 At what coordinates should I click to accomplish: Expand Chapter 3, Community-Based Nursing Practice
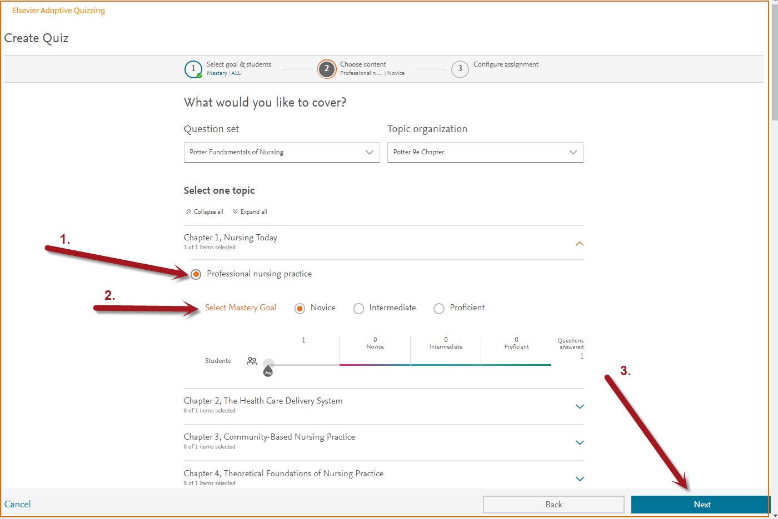tap(580, 442)
